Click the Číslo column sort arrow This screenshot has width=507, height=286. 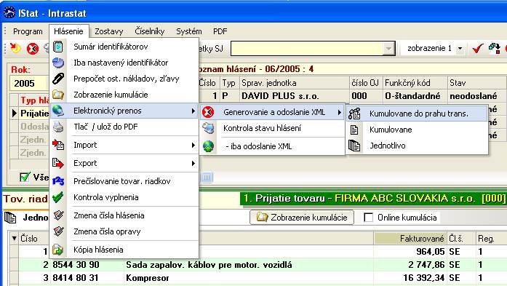point(15,239)
